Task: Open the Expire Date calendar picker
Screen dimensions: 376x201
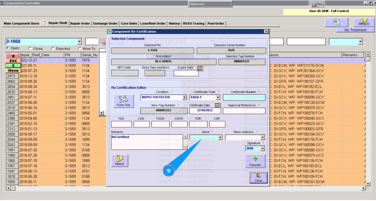Action: click(x=199, y=68)
